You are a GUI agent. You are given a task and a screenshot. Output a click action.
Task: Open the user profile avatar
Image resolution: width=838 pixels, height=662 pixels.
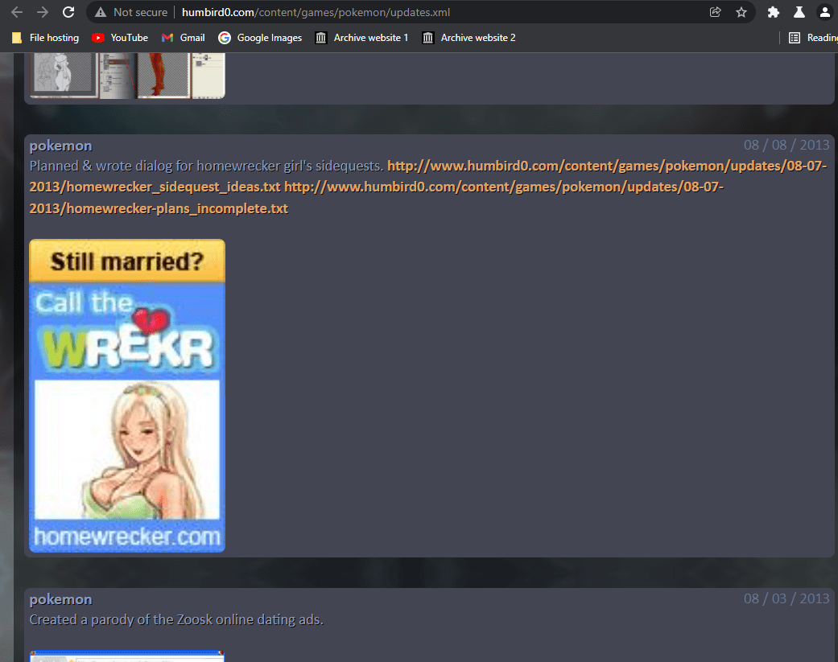[x=824, y=12]
